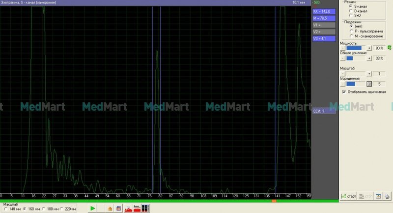Click the Общее усиление slider bar
393x213 pixels.
356,58
